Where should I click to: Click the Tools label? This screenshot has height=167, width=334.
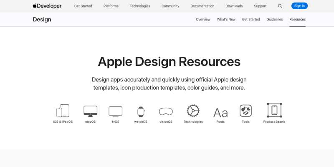click(x=245, y=121)
